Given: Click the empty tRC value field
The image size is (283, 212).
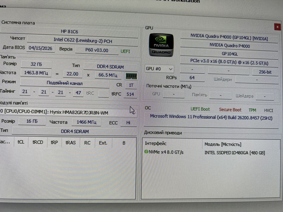Looking at the screenshot, I should 103,93.
